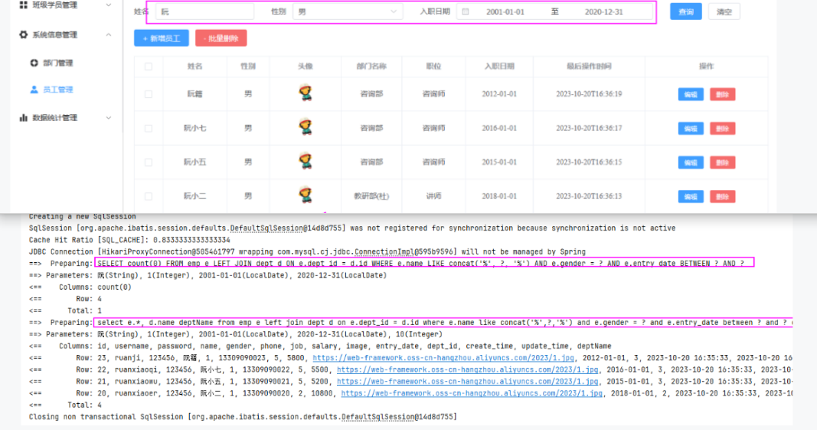Click the 姓名 input field
The width and height of the screenshot is (817, 430).
[204, 12]
